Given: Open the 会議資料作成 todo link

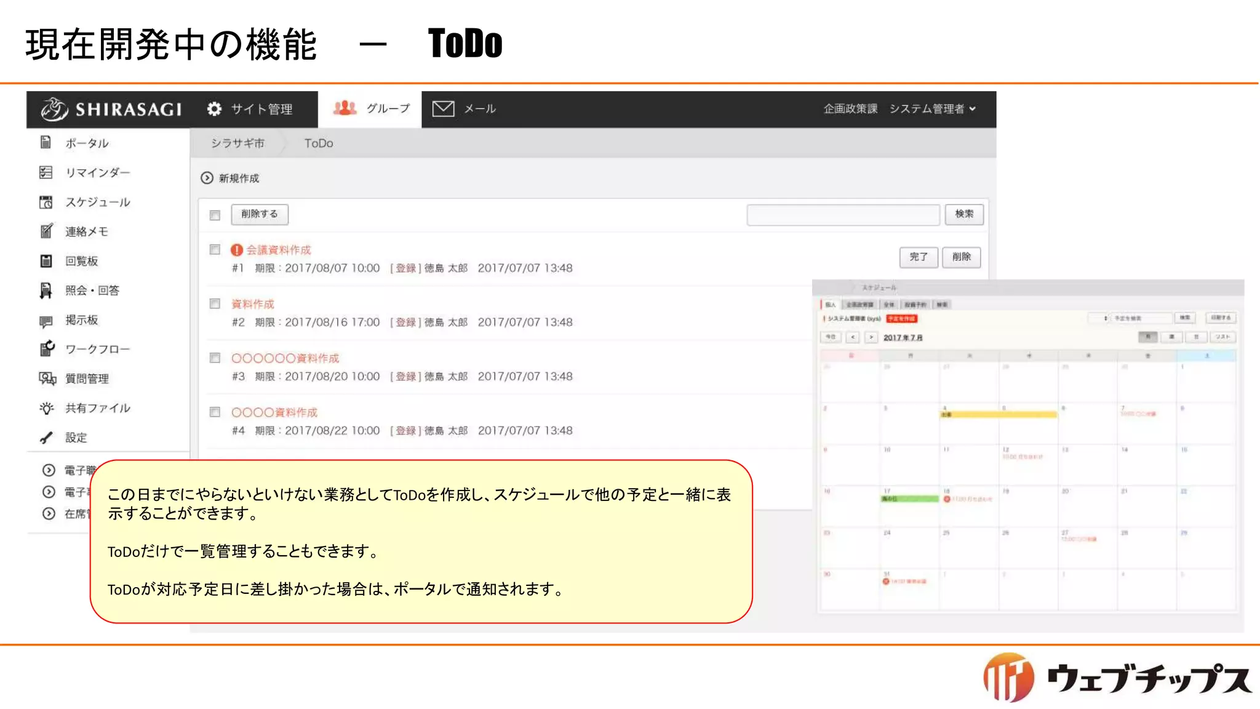Looking at the screenshot, I should click(x=279, y=250).
